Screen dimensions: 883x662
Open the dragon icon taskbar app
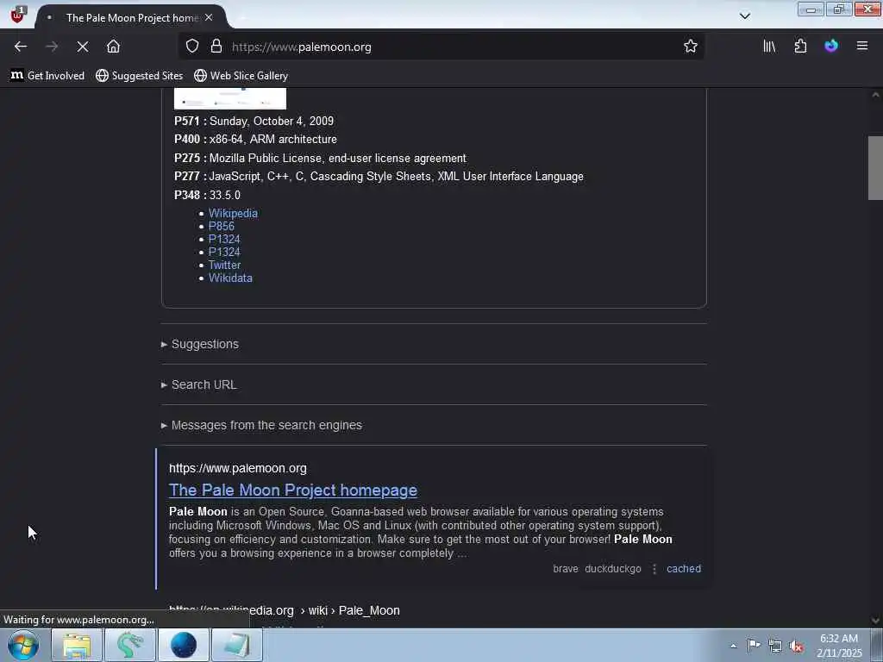(129, 645)
